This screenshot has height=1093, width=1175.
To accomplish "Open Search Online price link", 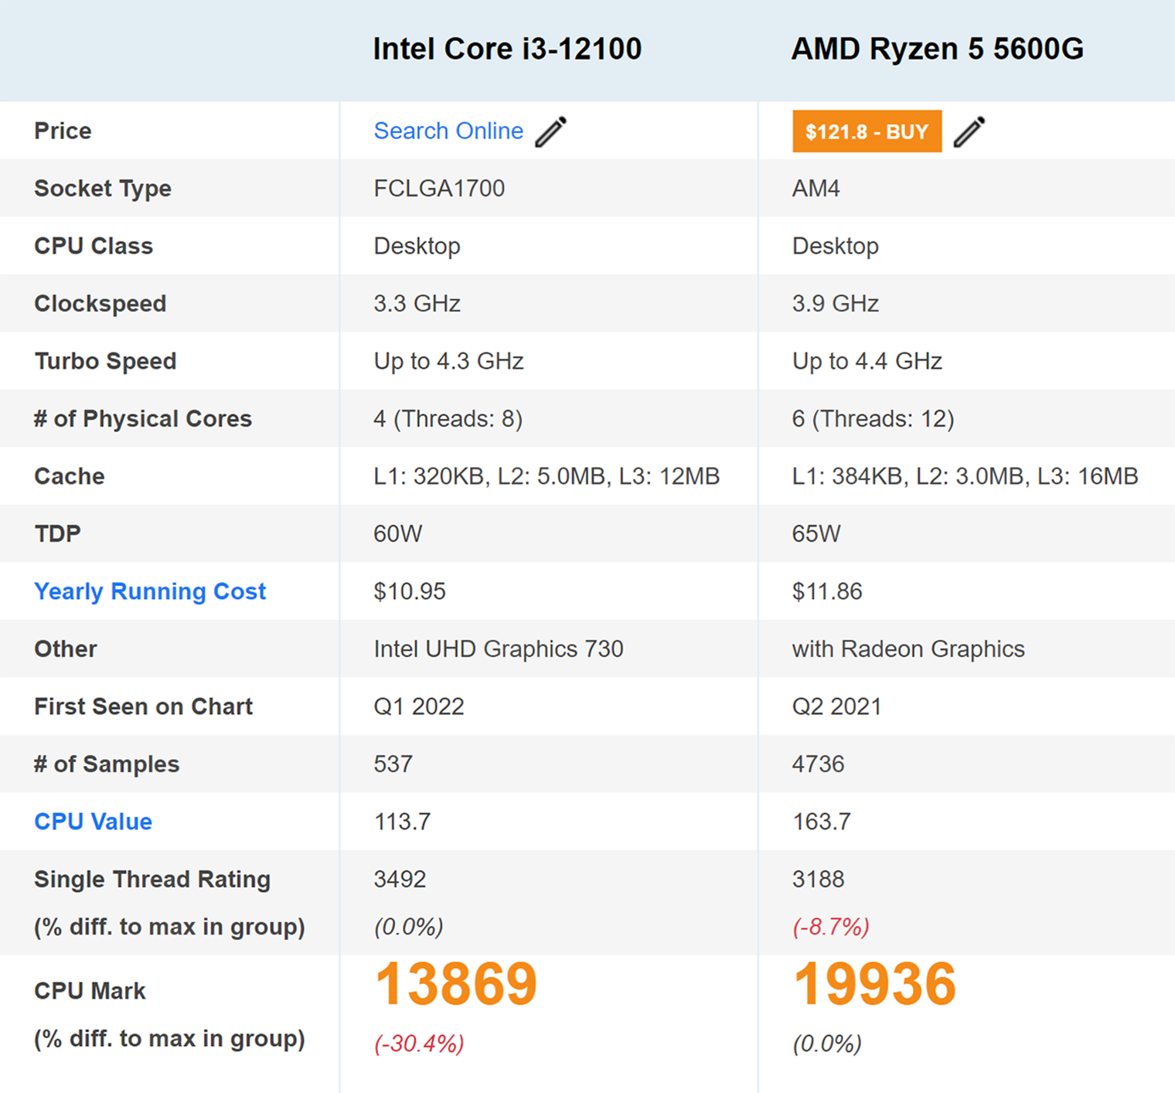I will point(448,131).
